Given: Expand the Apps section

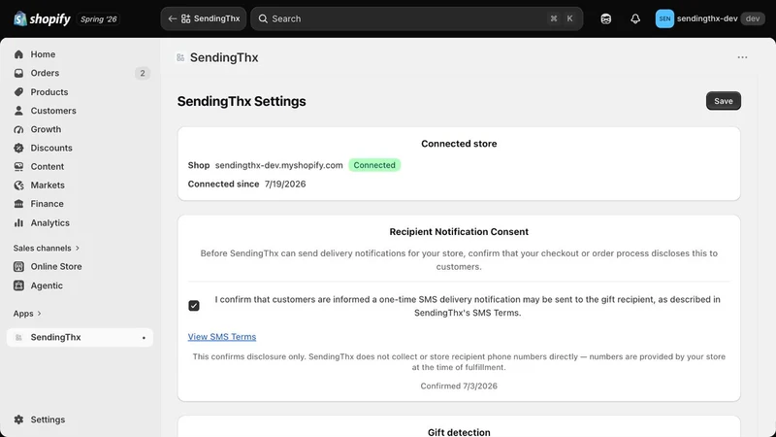Looking at the screenshot, I should tap(27, 313).
